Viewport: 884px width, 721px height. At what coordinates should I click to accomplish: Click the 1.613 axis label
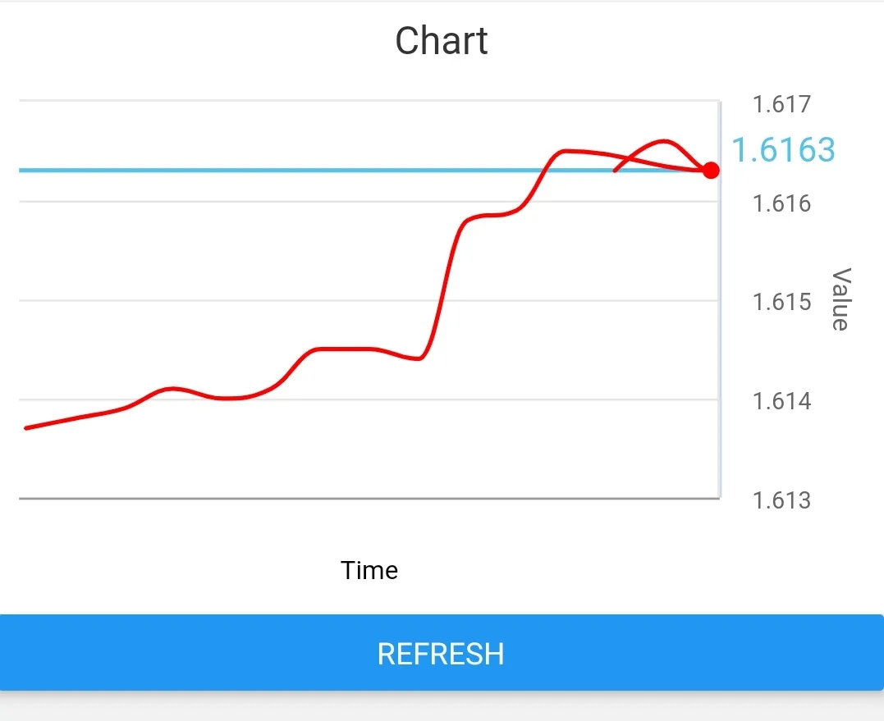781,500
